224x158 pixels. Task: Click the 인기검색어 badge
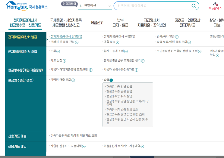69,4
